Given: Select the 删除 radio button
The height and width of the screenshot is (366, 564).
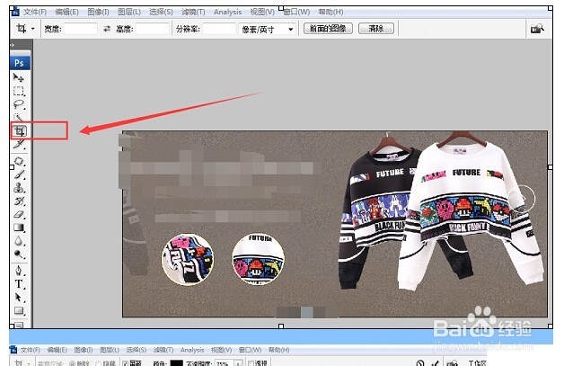Looking at the screenshot, I should [x=72, y=363].
